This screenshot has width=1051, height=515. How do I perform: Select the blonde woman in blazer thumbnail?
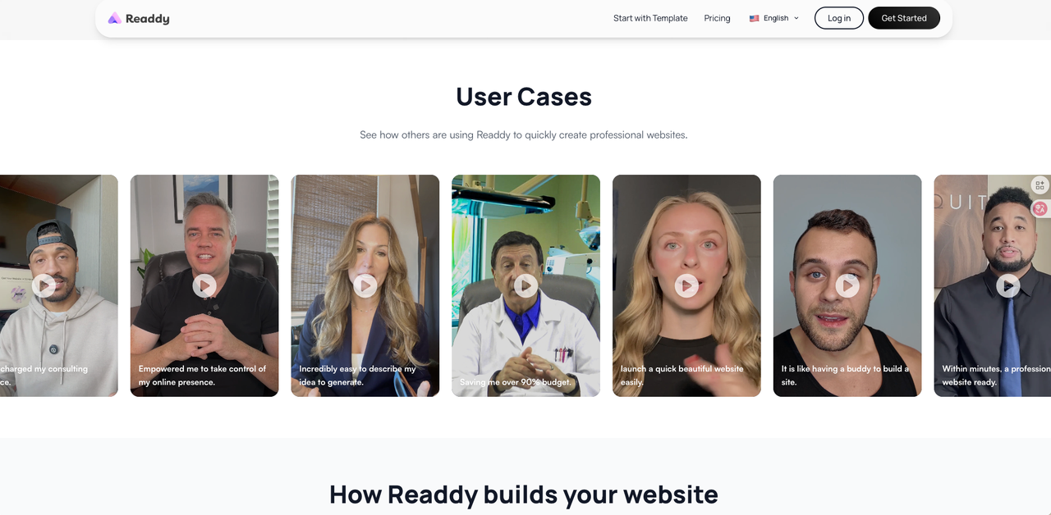365,285
